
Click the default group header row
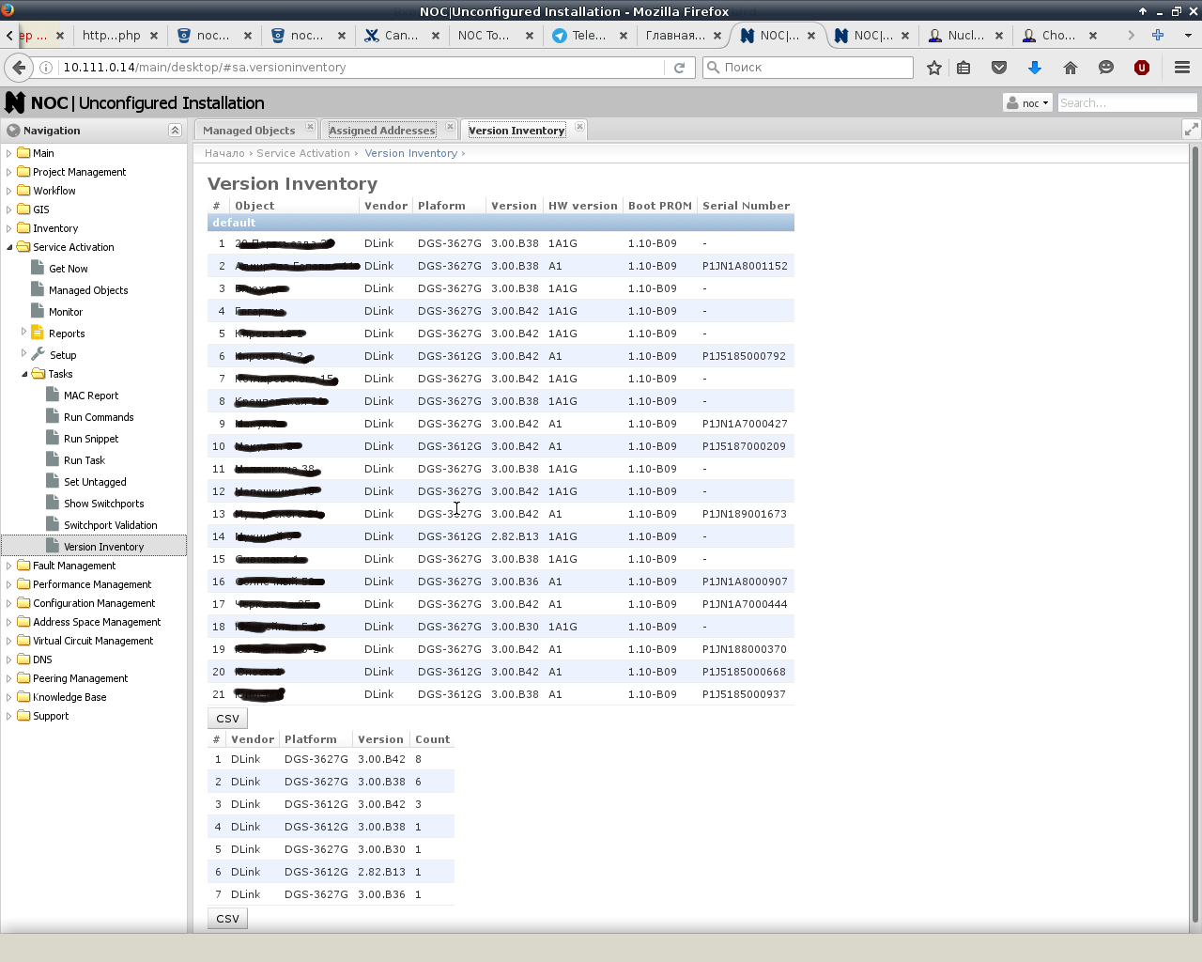[x=501, y=223]
